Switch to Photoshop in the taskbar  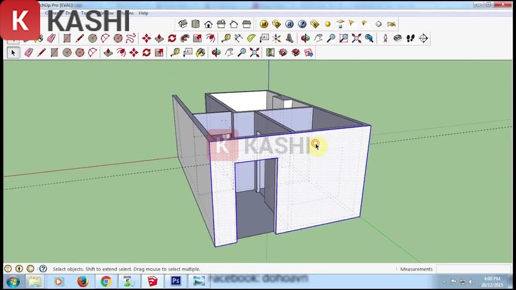point(175,282)
